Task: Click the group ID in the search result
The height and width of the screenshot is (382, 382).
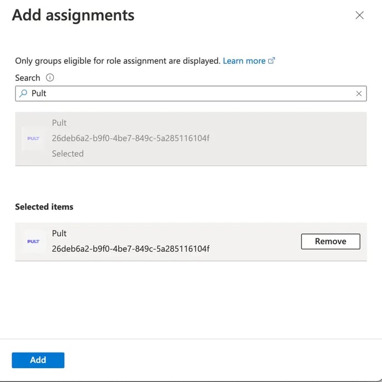Action: pos(130,138)
